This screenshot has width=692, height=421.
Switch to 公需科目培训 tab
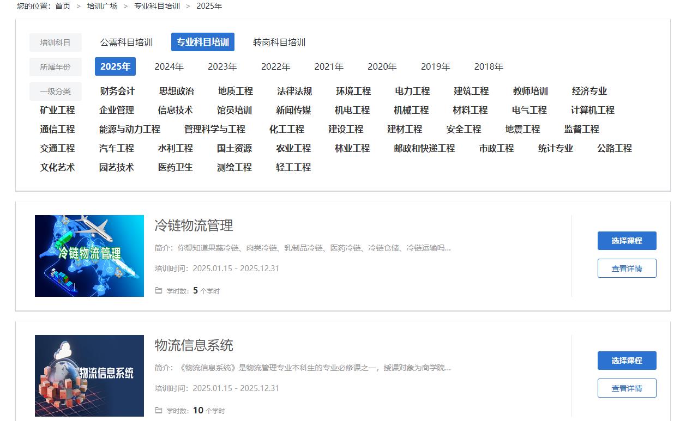(x=127, y=42)
